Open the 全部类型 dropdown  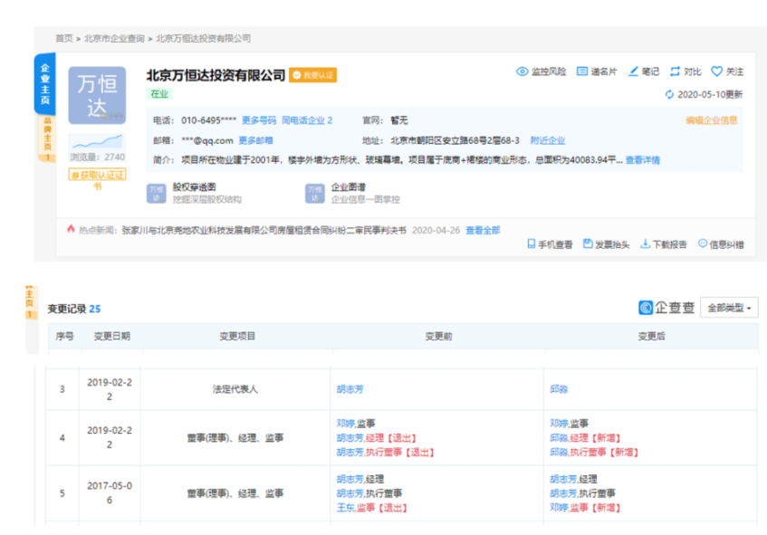[729, 308]
